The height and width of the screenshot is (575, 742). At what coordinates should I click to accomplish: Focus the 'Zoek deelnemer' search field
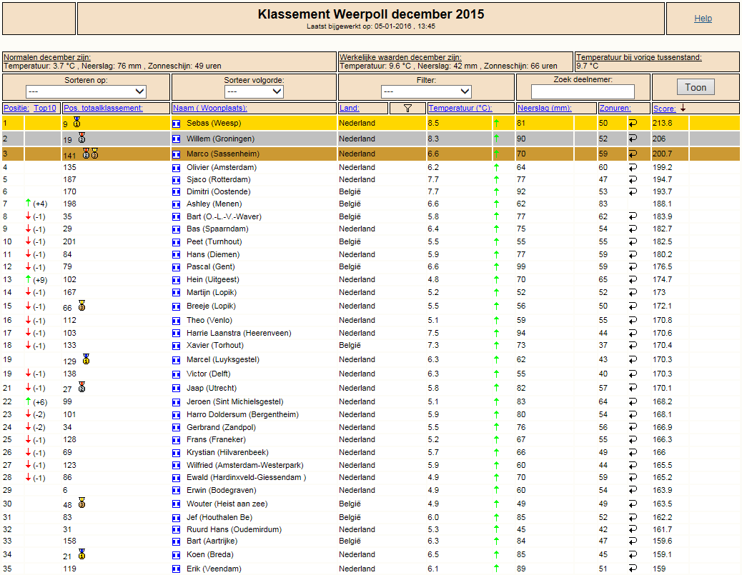[583, 91]
